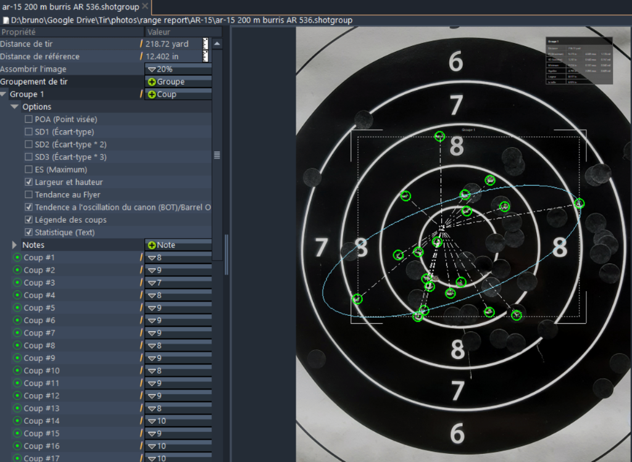Enable the POA (Point visée) checkbox
Screen dimensions: 632x462
click(28, 119)
